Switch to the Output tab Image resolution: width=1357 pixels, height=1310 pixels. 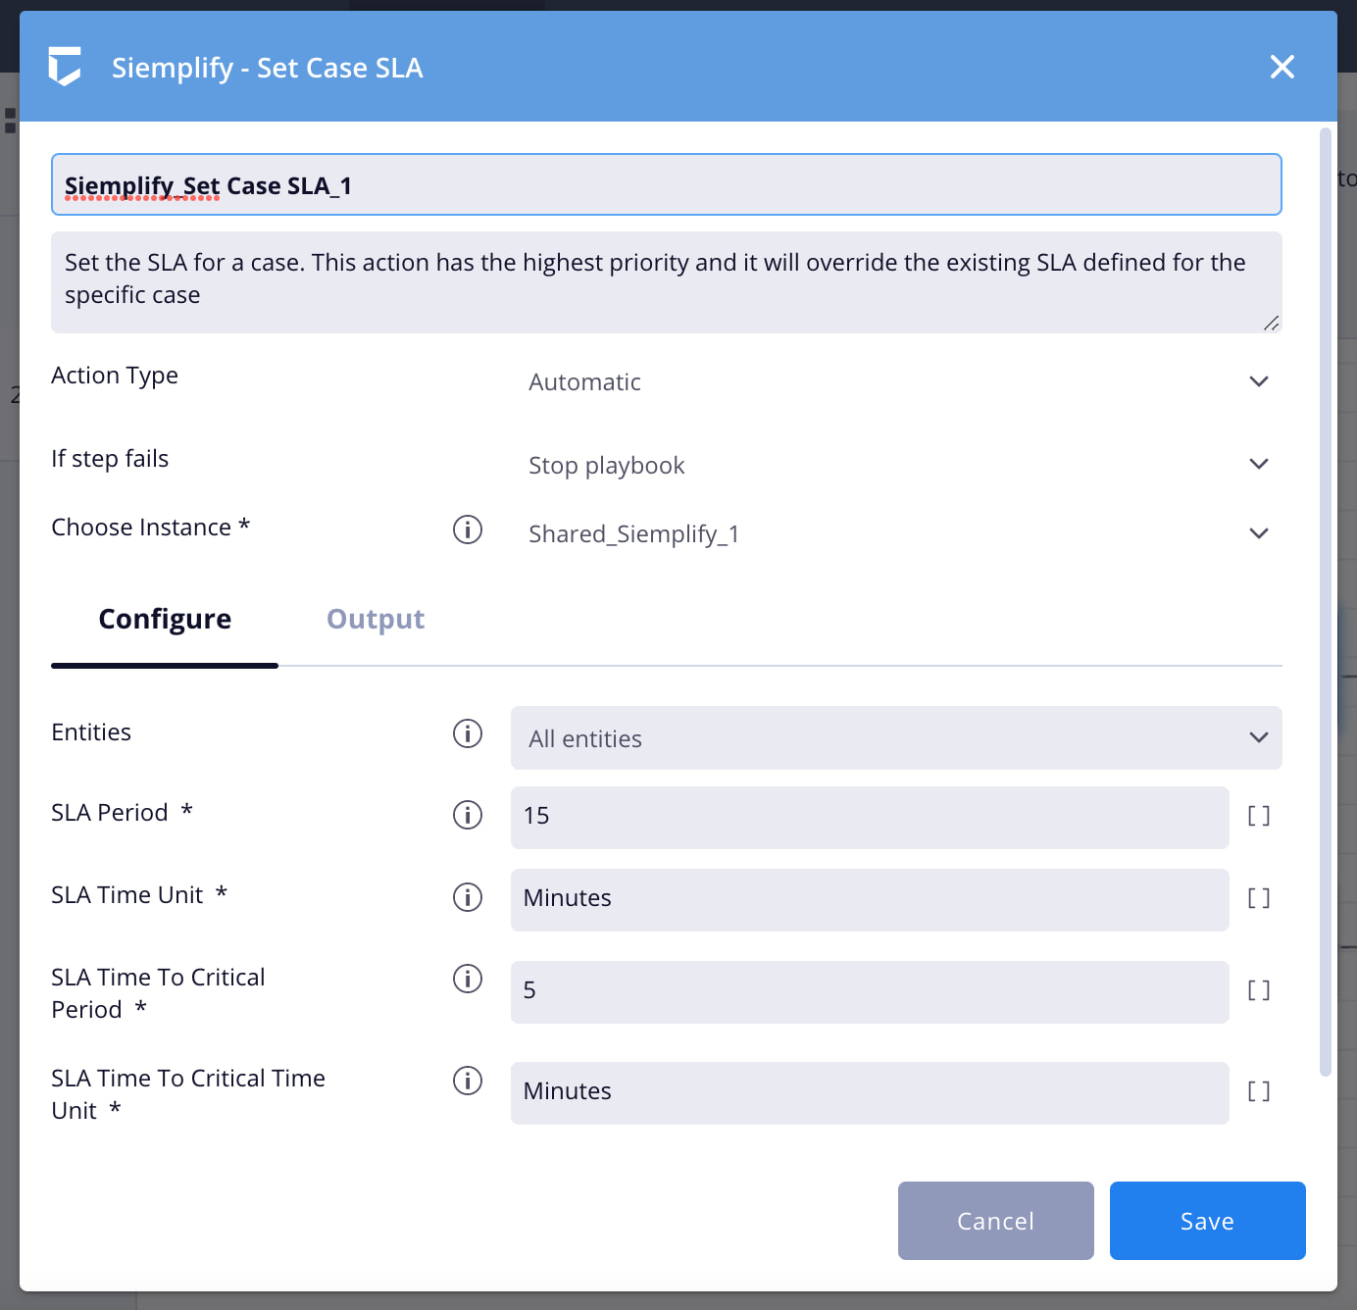click(376, 619)
